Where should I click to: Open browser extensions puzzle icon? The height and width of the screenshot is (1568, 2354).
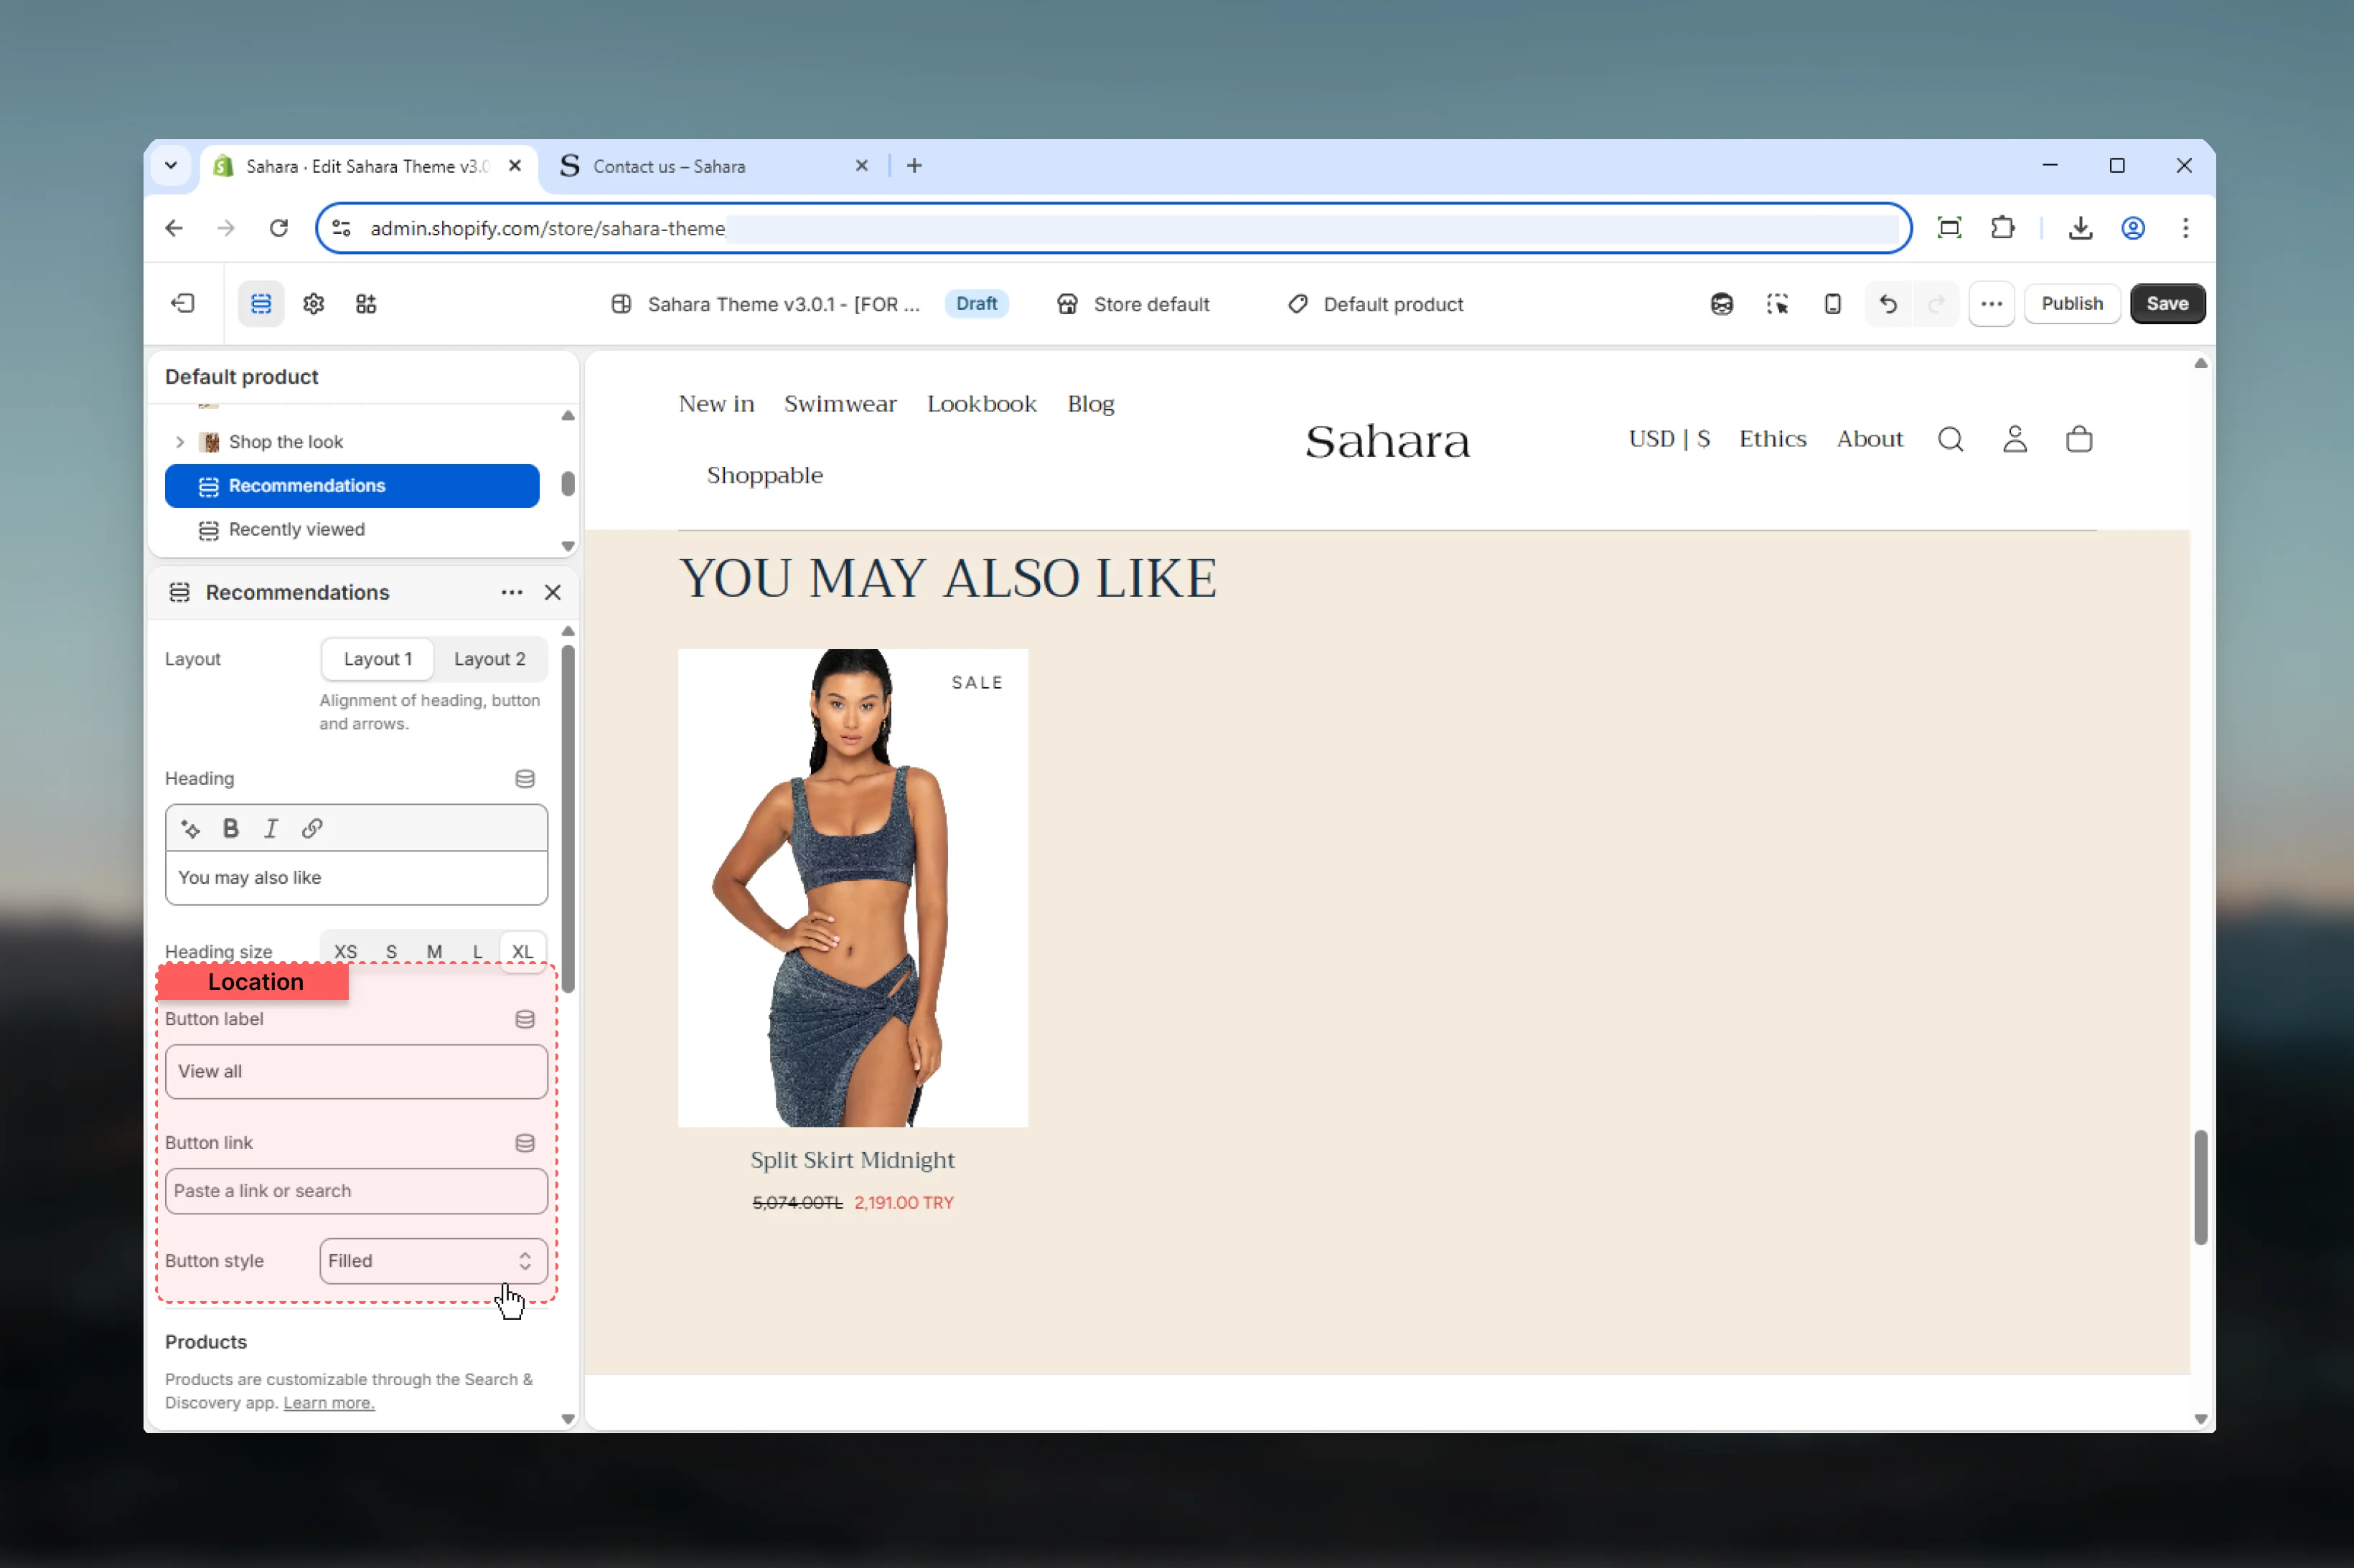[x=2002, y=228]
